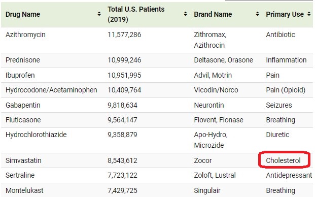Select the Singulair brand name cell
Screen dimensions: 315x197
(x=207, y=190)
